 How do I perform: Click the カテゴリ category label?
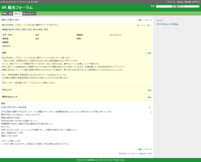click(x=7, y=46)
